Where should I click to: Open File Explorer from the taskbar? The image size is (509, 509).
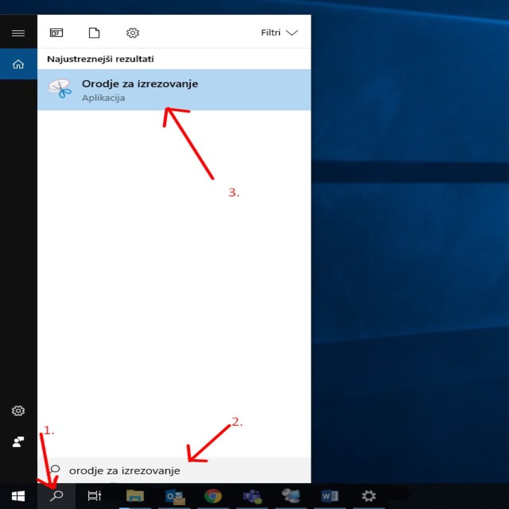135,496
